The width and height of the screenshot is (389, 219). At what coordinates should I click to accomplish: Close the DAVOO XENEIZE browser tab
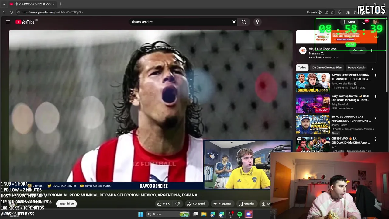(x=53, y=4)
